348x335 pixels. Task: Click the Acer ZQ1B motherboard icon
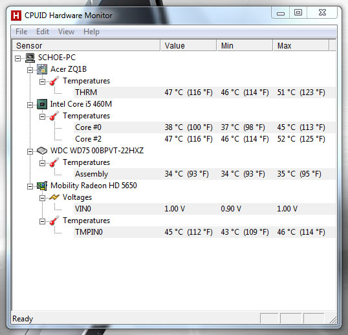point(42,69)
